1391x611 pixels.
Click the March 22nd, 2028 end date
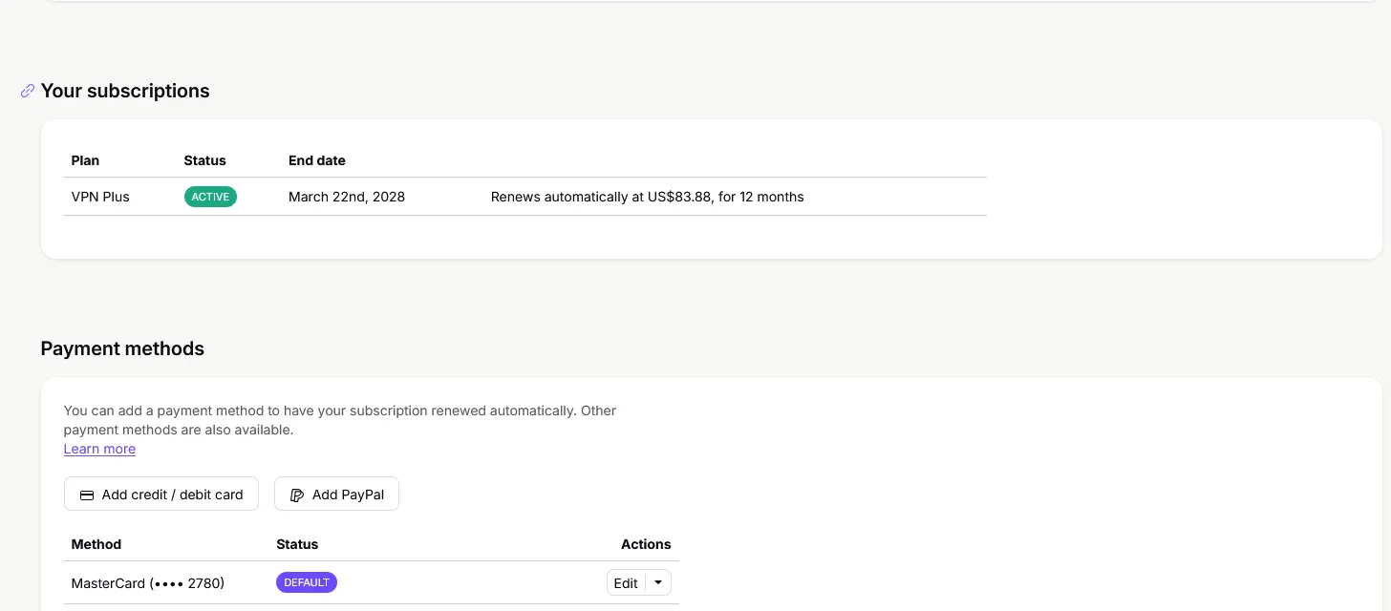347,197
